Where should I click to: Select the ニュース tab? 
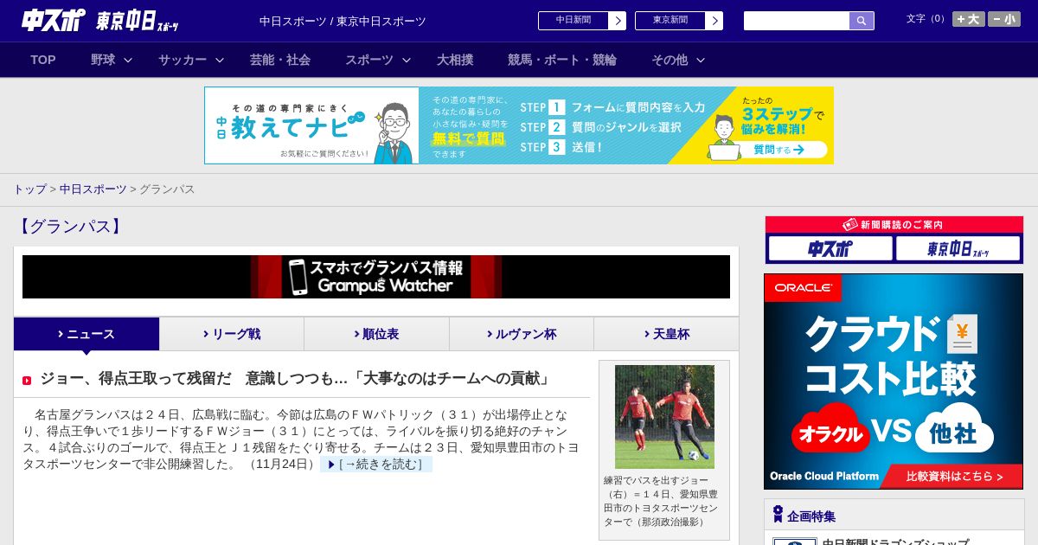tap(86, 334)
